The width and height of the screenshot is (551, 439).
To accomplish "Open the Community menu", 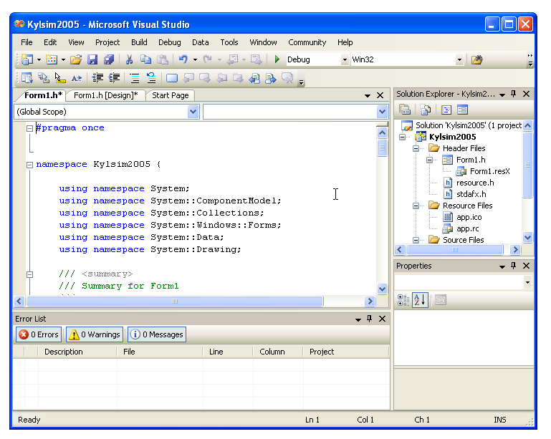I will [307, 42].
